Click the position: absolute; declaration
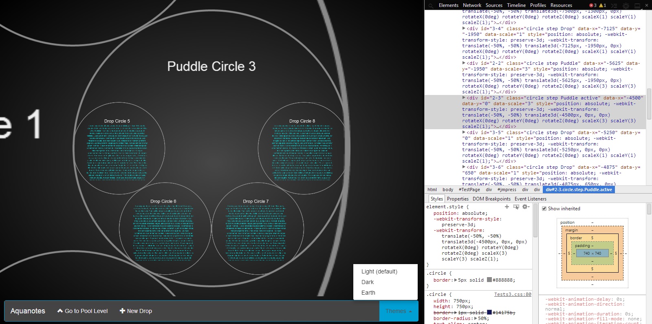Viewport: 652px width, 324px height. coord(460,213)
